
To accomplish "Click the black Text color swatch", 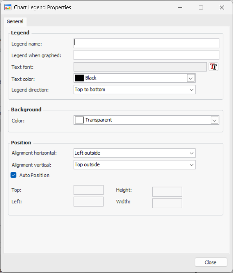I will (x=79, y=78).
